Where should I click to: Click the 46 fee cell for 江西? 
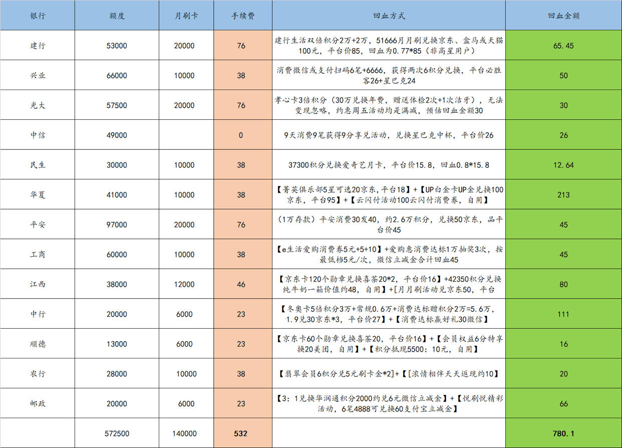click(x=243, y=284)
